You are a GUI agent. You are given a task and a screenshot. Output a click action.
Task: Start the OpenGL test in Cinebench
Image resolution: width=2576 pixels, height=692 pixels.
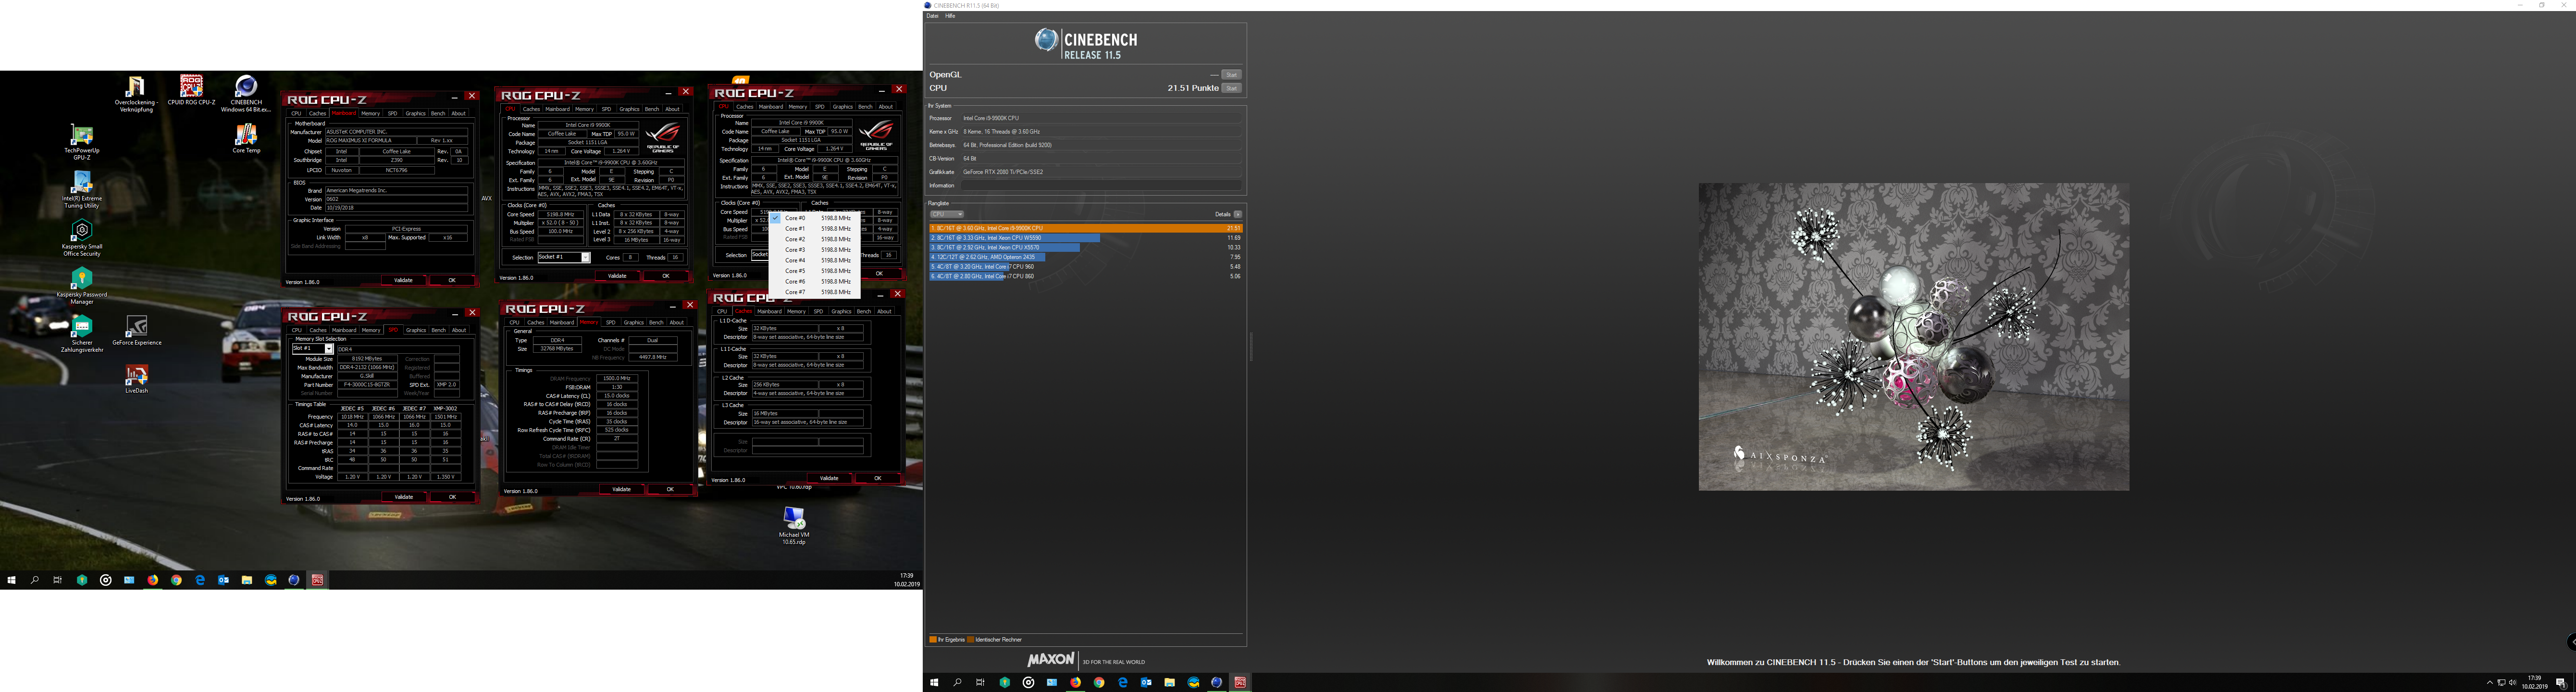click(x=1231, y=75)
